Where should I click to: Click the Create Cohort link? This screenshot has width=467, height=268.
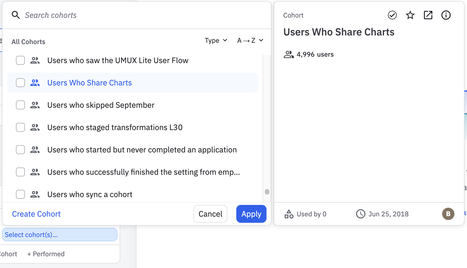pyautogui.click(x=36, y=214)
